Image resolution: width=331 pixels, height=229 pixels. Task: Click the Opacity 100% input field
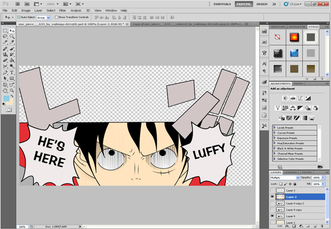[316, 178]
